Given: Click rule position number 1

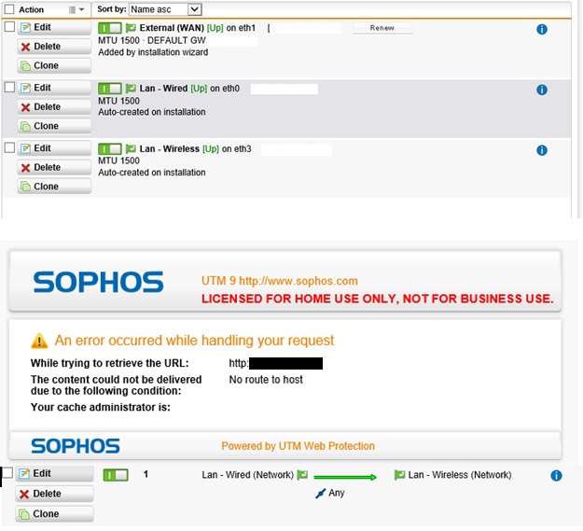Looking at the screenshot, I should [x=146, y=474].
